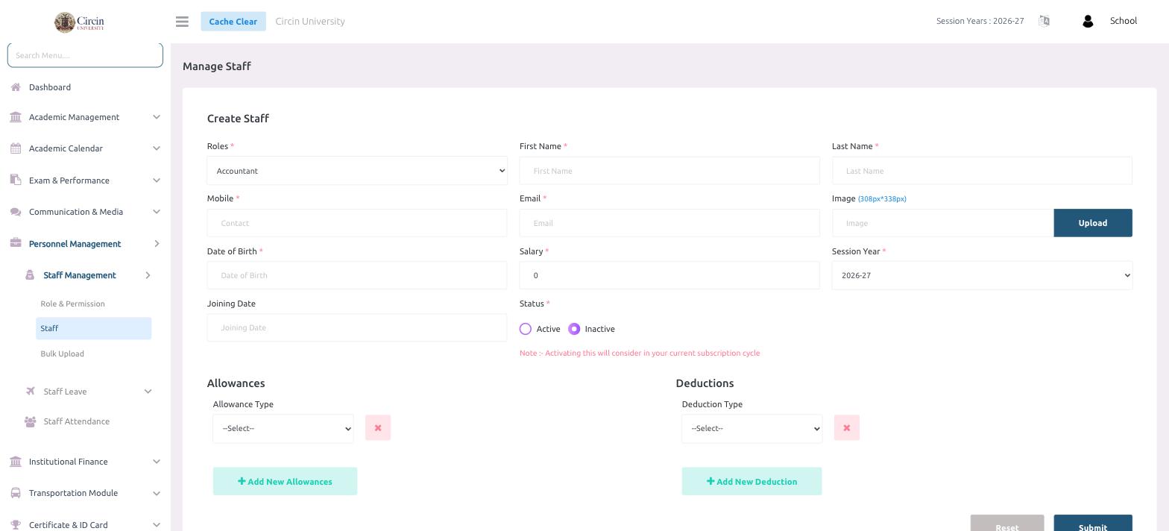This screenshot has height=531, width=1169.
Task: Open Staff Attendance menu item
Action: [x=76, y=421]
